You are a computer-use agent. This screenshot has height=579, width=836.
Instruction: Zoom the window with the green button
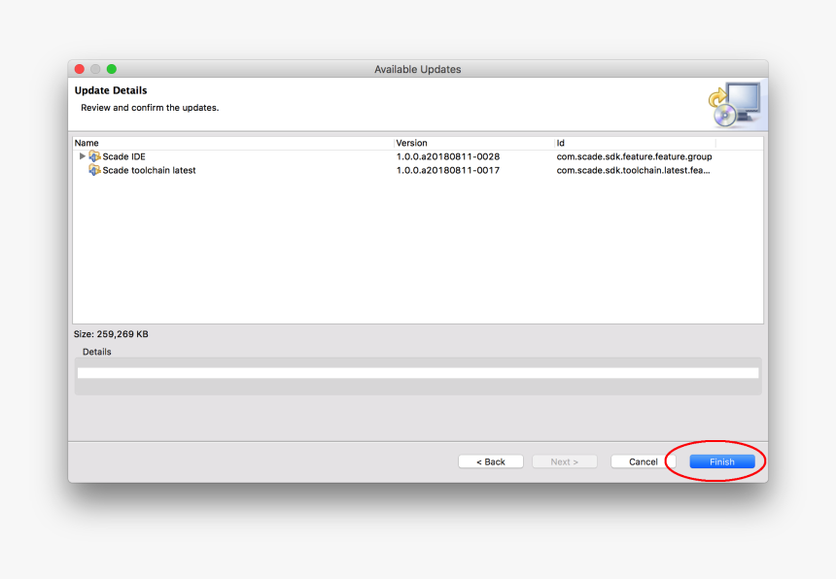tap(112, 69)
